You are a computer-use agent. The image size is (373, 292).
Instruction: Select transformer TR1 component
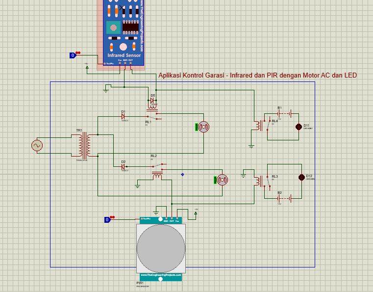click(x=84, y=146)
